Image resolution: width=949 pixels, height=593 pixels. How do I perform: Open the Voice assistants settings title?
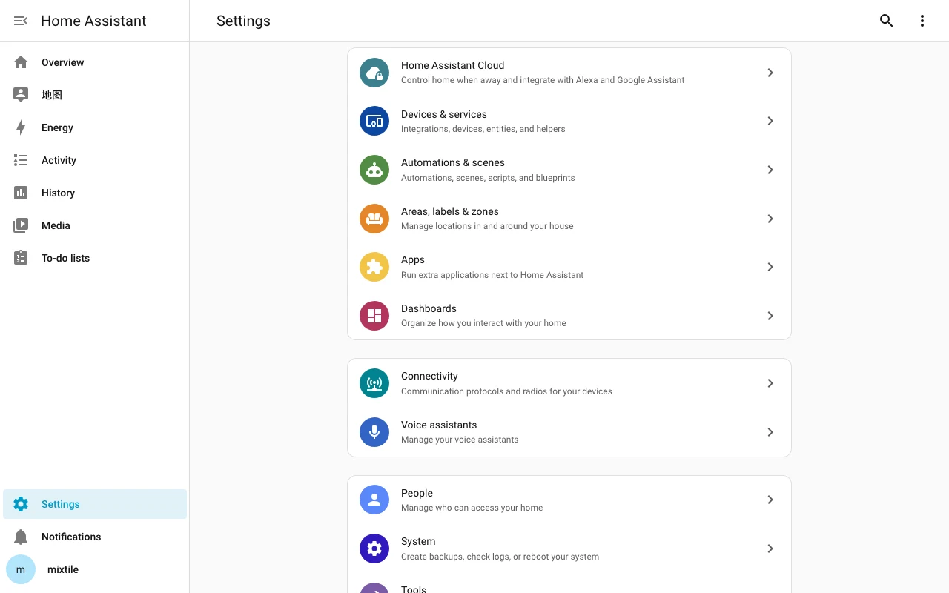pos(439,425)
